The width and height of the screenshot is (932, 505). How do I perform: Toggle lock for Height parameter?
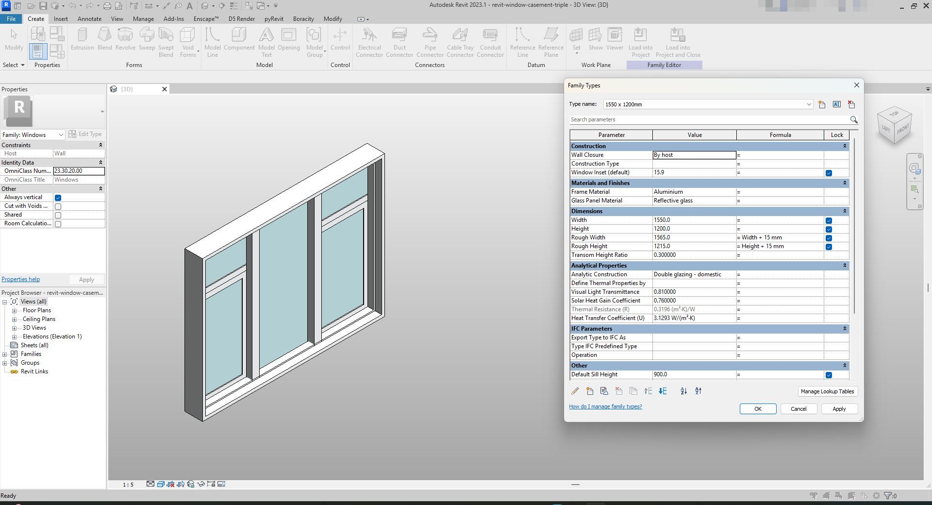click(829, 229)
